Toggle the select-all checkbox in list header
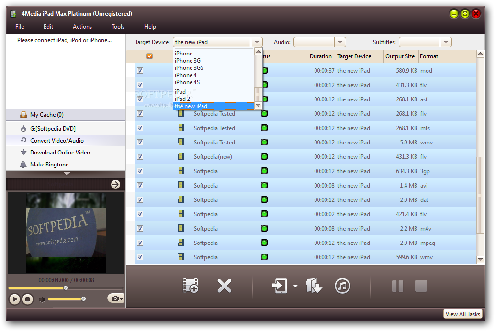The height and width of the screenshot is (331, 495). [x=150, y=56]
